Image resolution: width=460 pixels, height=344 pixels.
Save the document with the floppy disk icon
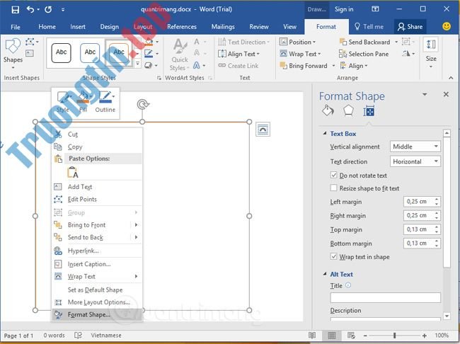16,10
